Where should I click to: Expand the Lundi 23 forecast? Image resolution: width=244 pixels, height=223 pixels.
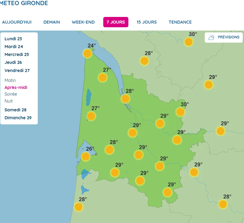(x=13, y=39)
